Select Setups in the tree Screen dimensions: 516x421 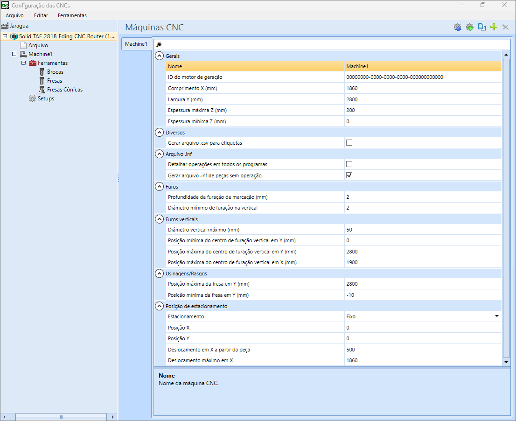pyautogui.click(x=46, y=98)
